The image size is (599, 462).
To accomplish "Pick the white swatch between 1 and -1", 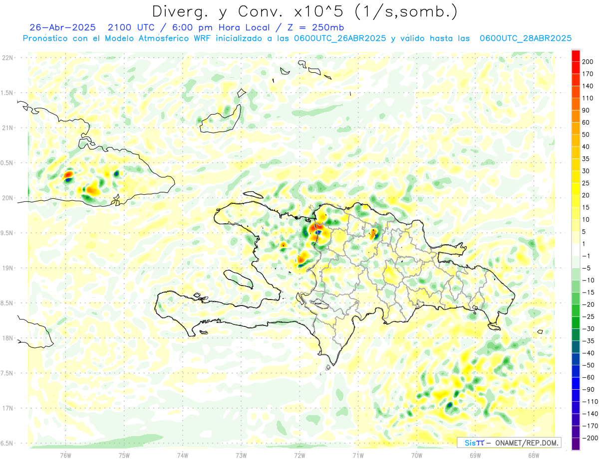I will (576, 250).
